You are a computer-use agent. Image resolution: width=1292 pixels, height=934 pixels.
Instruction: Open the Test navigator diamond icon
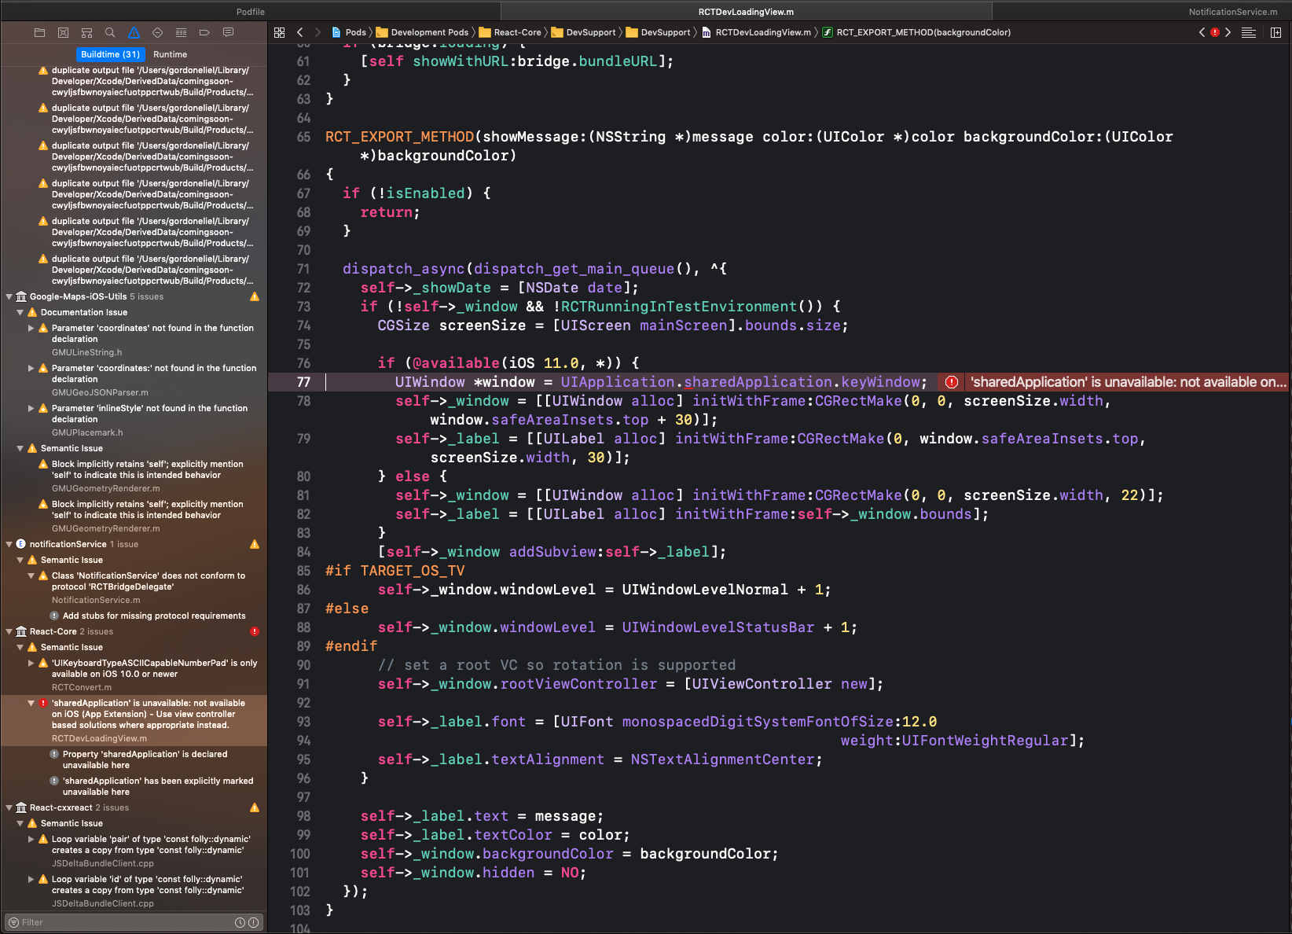157,32
